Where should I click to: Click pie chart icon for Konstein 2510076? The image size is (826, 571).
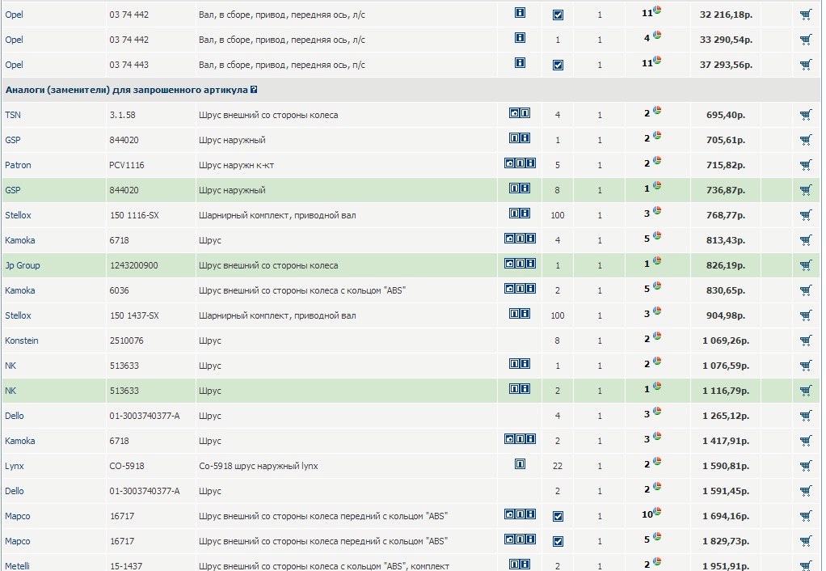click(x=657, y=336)
